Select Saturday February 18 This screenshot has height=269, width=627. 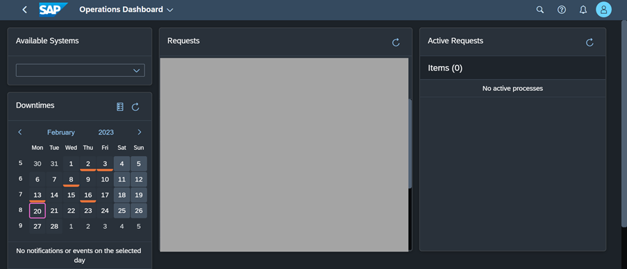click(122, 196)
